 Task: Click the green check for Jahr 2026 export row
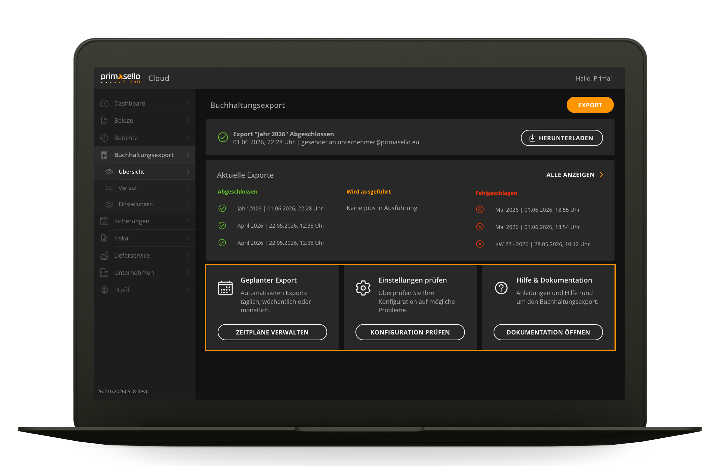222,208
